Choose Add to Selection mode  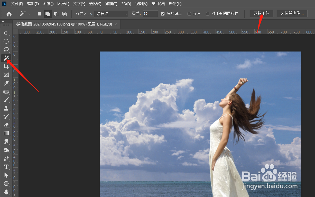(x=48, y=14)
